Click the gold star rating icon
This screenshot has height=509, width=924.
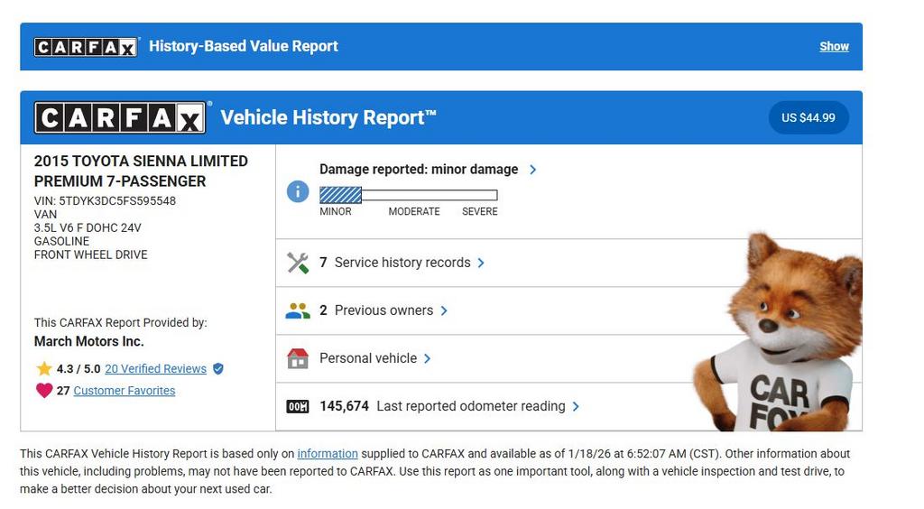tap(44, 368)
